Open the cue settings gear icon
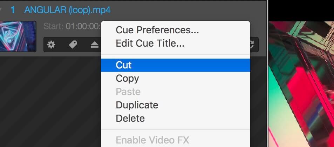Screen dimensions: 334x147 click(51, 45)
